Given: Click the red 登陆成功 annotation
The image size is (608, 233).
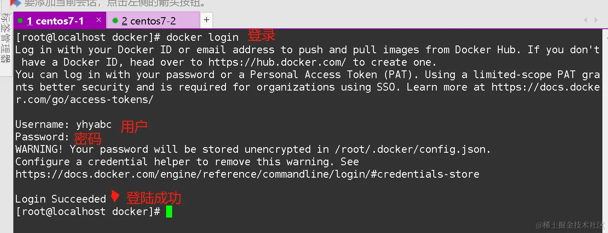Looking at the screenshot, I should tap(154, 198).
